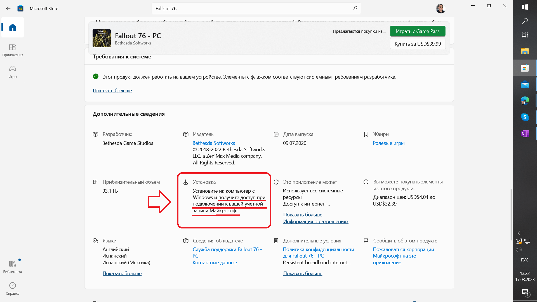Screen dimensions: 537x302
Task: Click the Приблизительный объем size icon
Action: click(95, 182)
